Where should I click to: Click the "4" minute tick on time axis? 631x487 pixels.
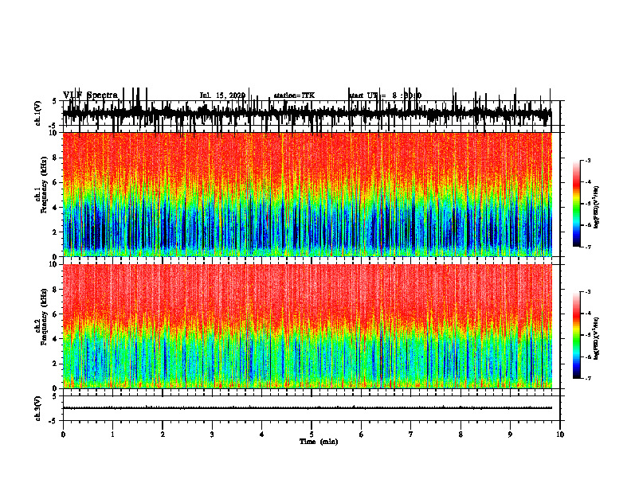262,434
